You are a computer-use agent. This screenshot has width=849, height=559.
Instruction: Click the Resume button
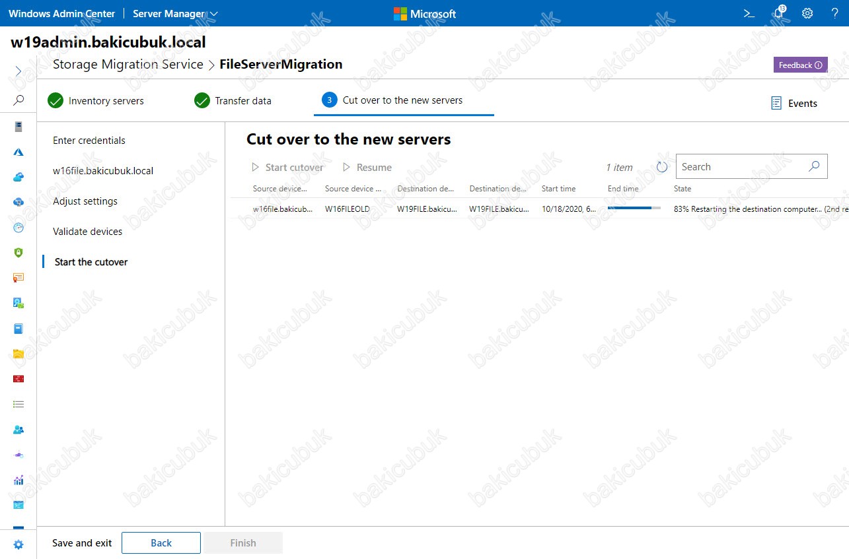[367, 168]
